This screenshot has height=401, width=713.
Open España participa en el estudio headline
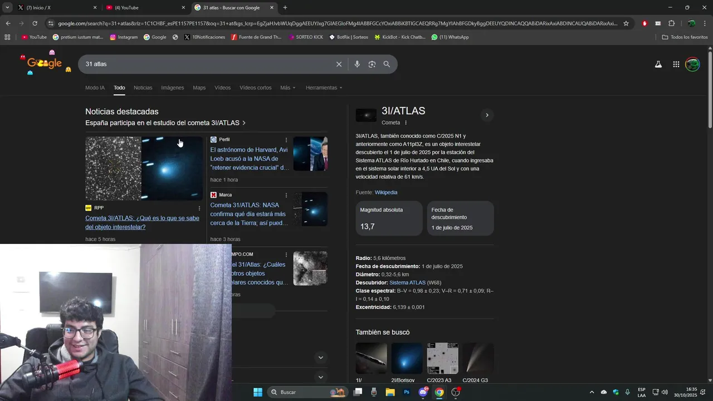pyautogui.click(x=162, y=123)
